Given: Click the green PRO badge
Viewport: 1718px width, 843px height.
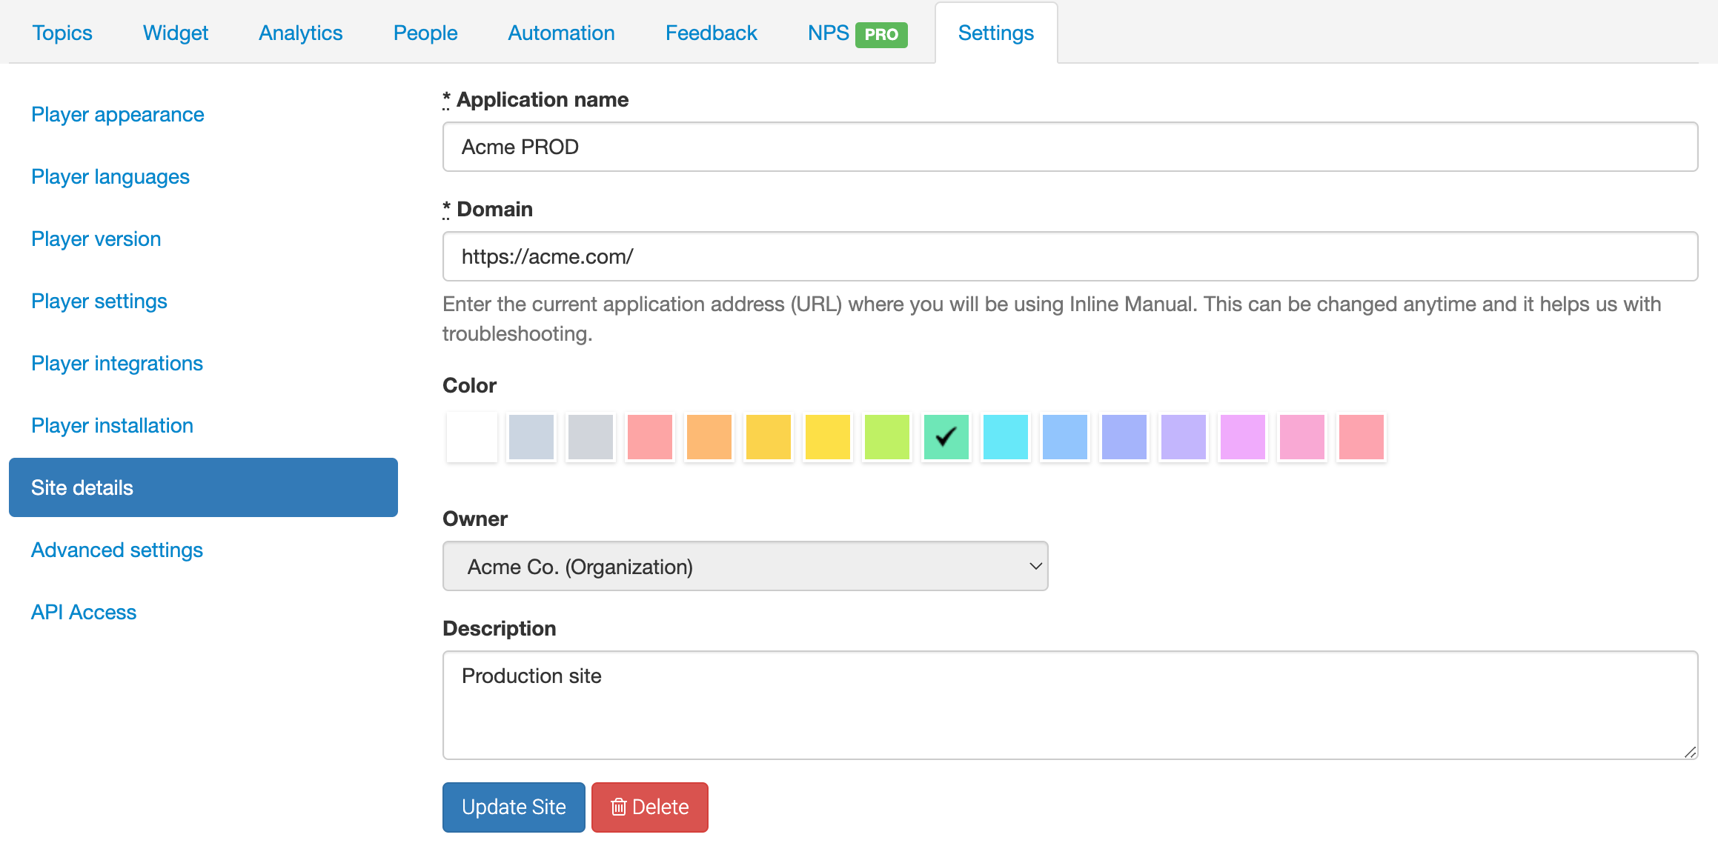Looking at the screenshot, I should (880, 34).
